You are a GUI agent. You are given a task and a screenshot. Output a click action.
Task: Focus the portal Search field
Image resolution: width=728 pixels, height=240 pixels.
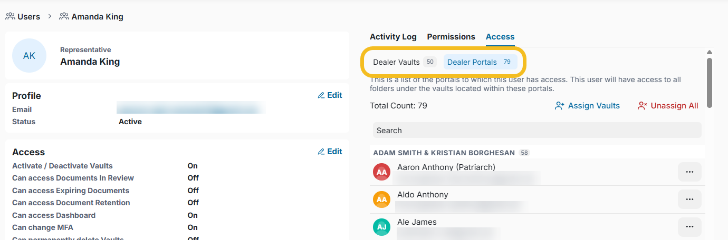point(537,131)
